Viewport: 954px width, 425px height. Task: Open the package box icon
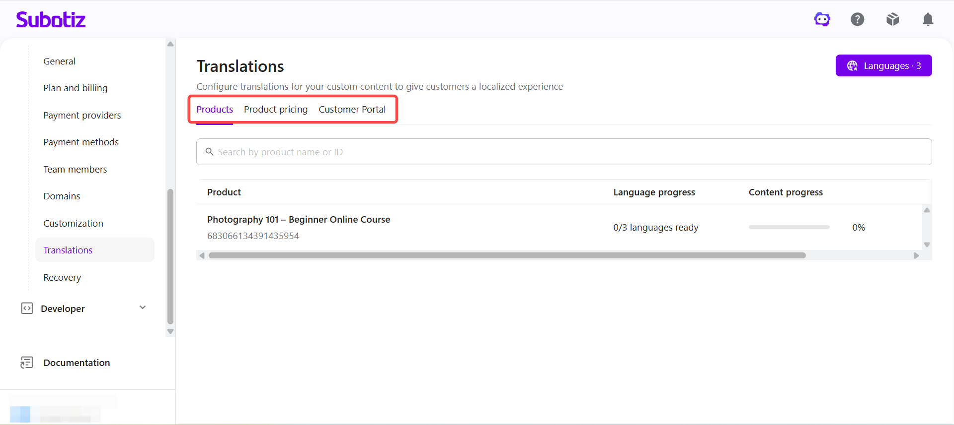(893, 19)
